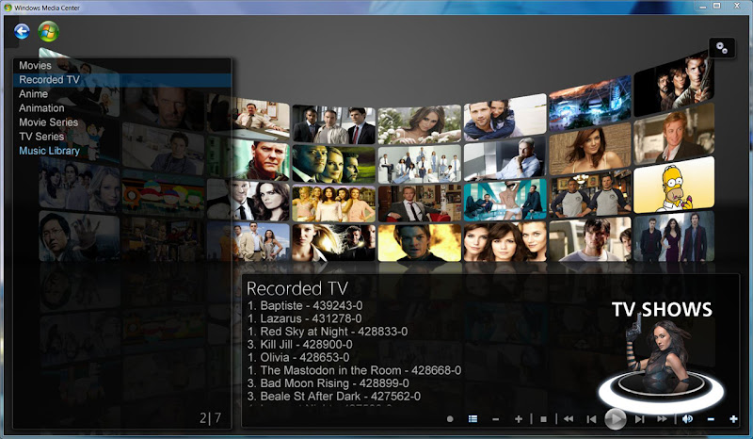The image size is (753, 439).
Task: Open thumbnail of face surrounded by flames
Action: click(419, 242)
